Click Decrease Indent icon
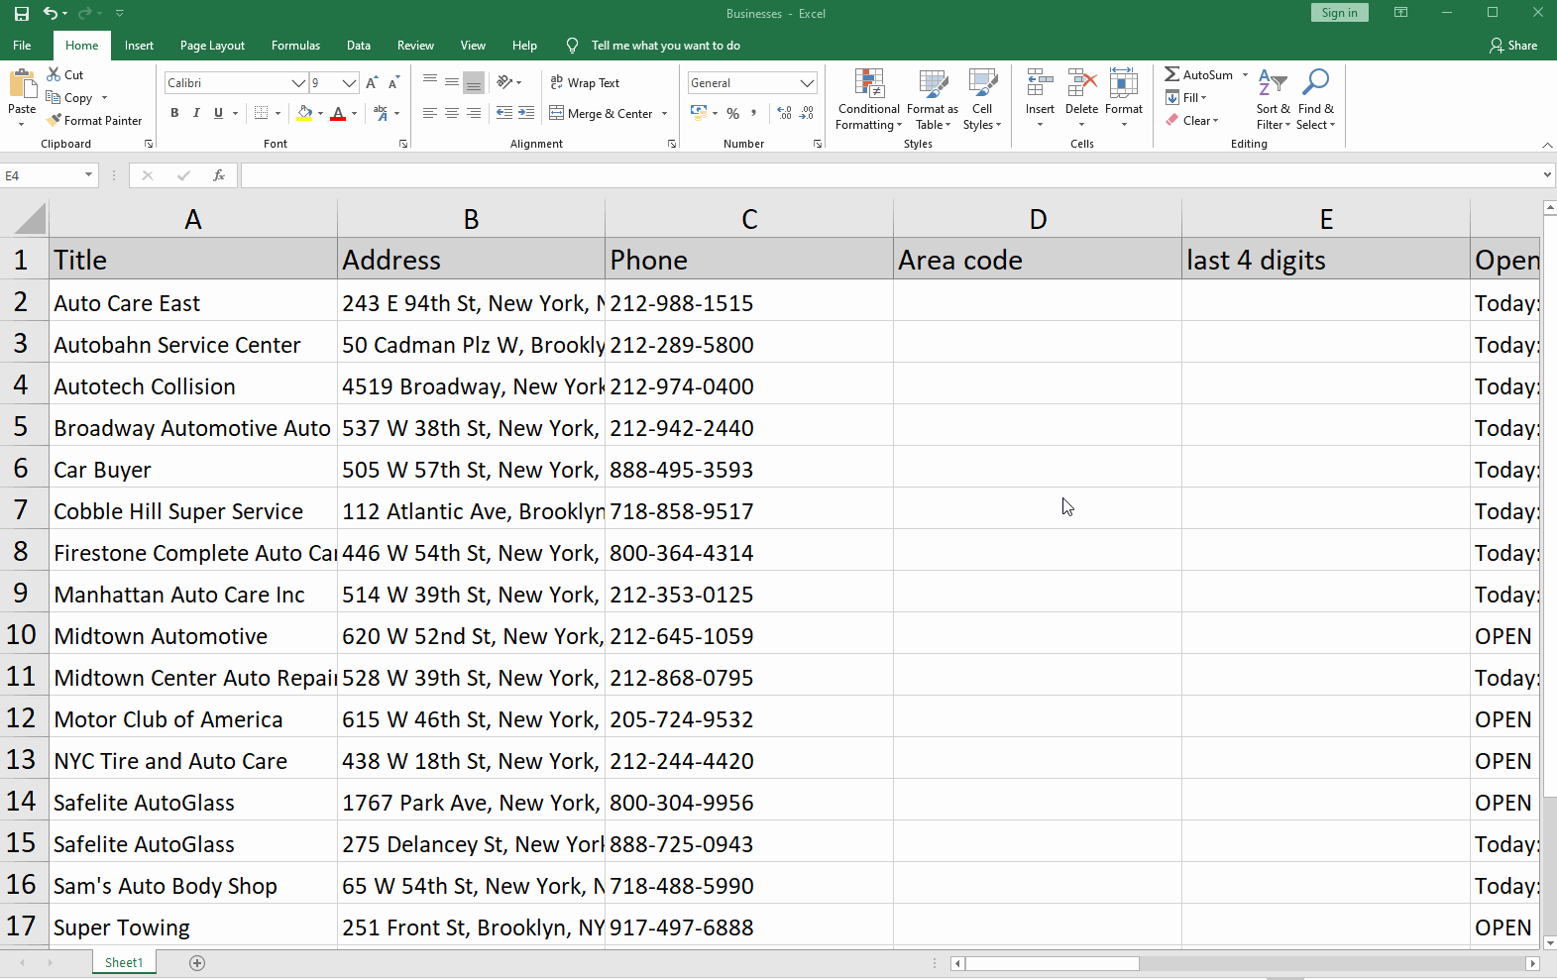The width and height of the screenshot is (1557, 980). [504, 114]
